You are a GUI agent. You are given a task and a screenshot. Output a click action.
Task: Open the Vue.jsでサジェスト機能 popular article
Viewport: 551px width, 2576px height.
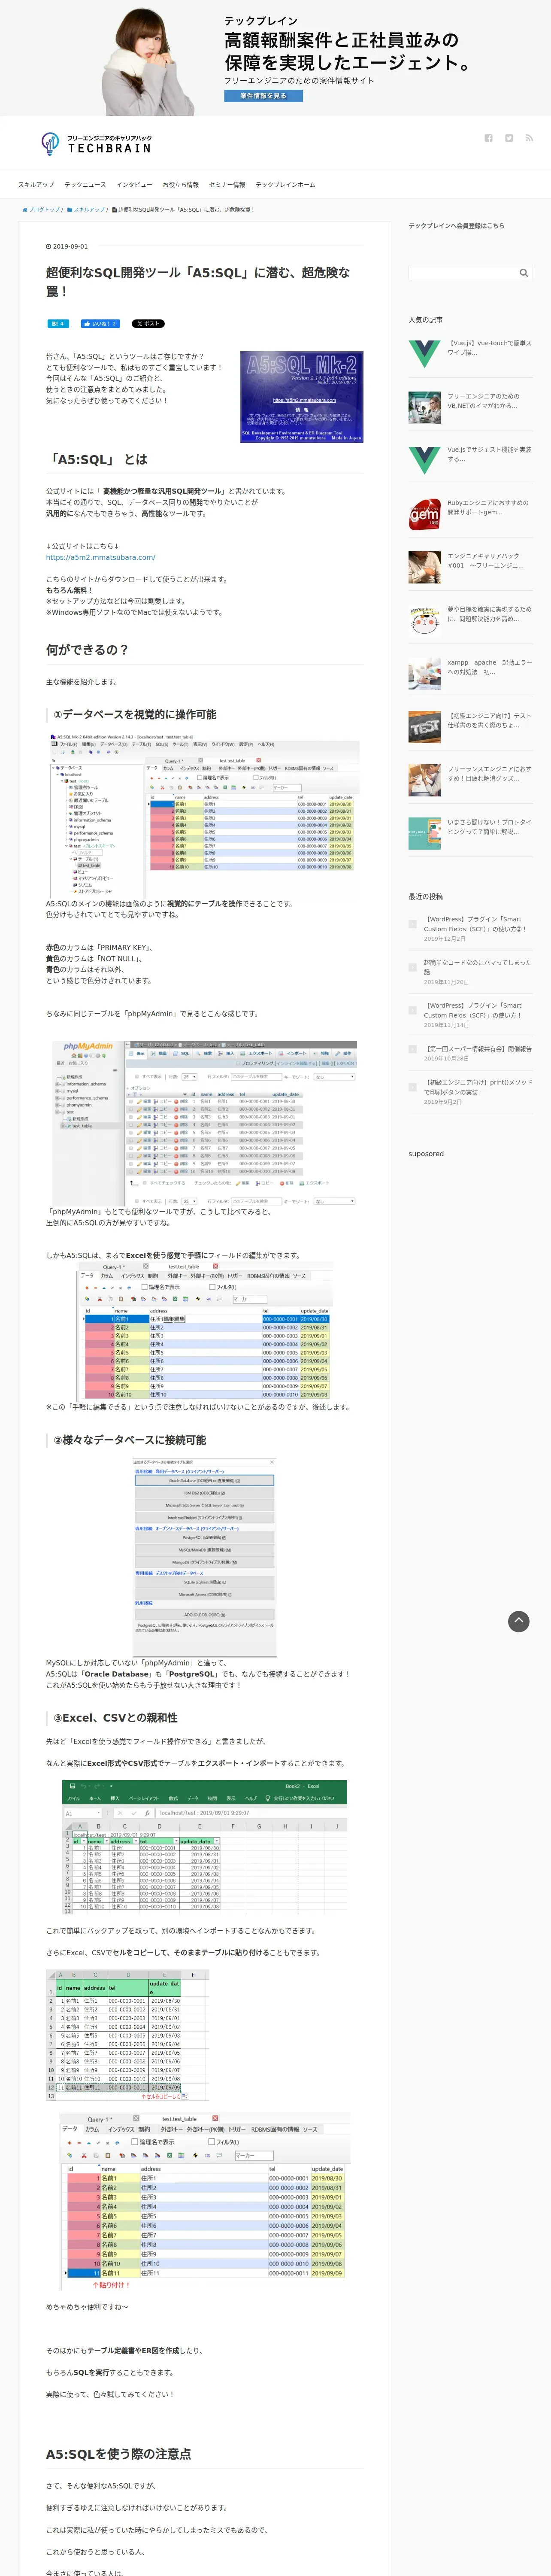[x=489, y=454]
